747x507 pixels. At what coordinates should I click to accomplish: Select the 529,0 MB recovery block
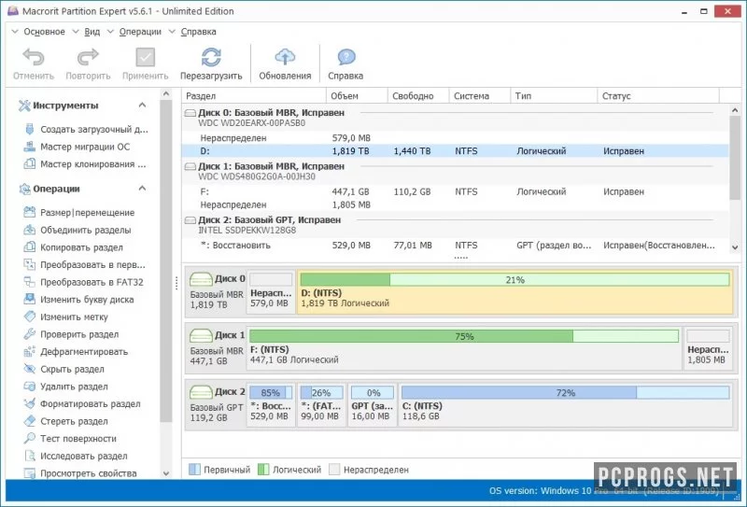click(271, 405)
